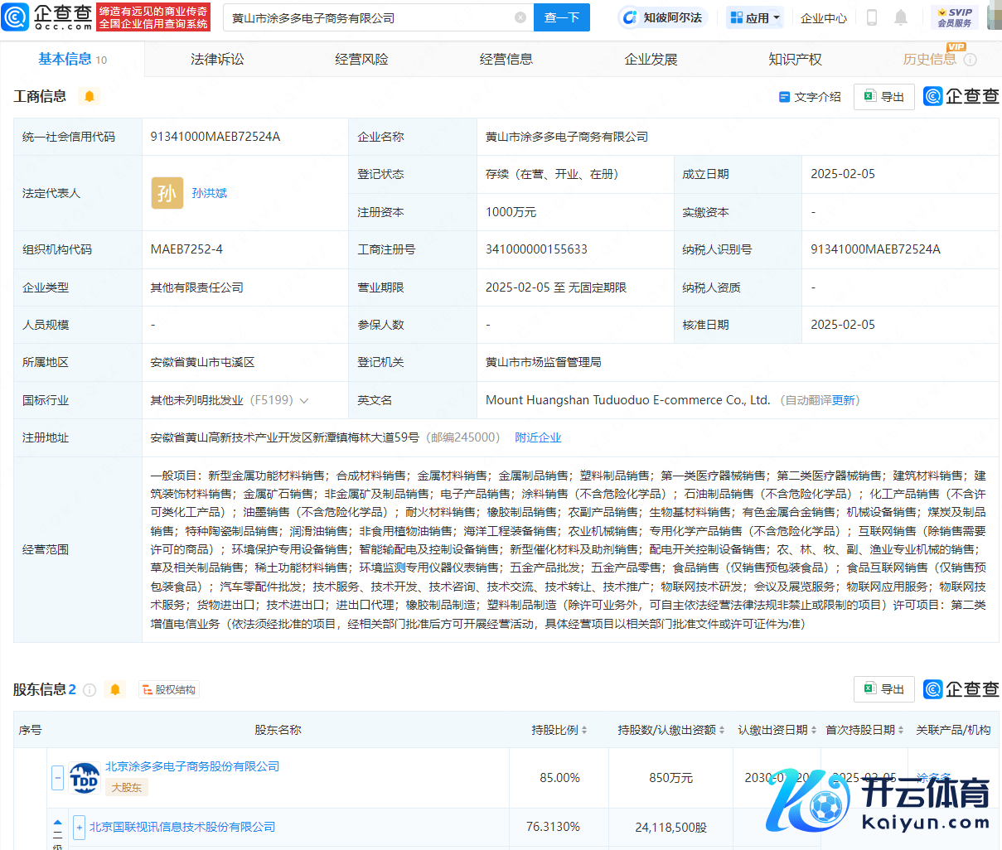Expand the 北京国联视讯信息技术 shareholder row
This screenshot has height=850, width=1002.
pyautogui.click(x=80, y=827)
